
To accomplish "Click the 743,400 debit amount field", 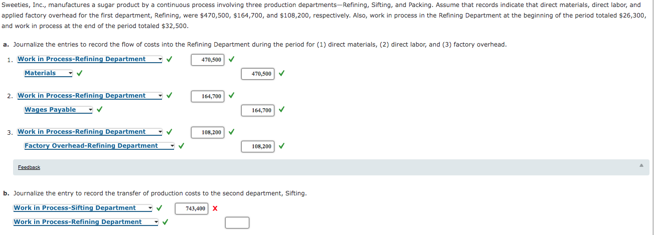I will pyautogui.click(x=192, y=208).
